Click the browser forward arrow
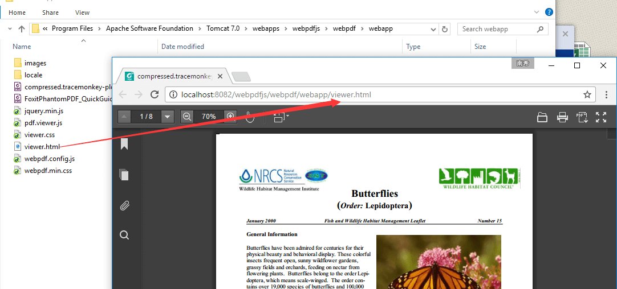Image resolution: width=617 pixels, height=289 pixels. click(x=138, y=94)
